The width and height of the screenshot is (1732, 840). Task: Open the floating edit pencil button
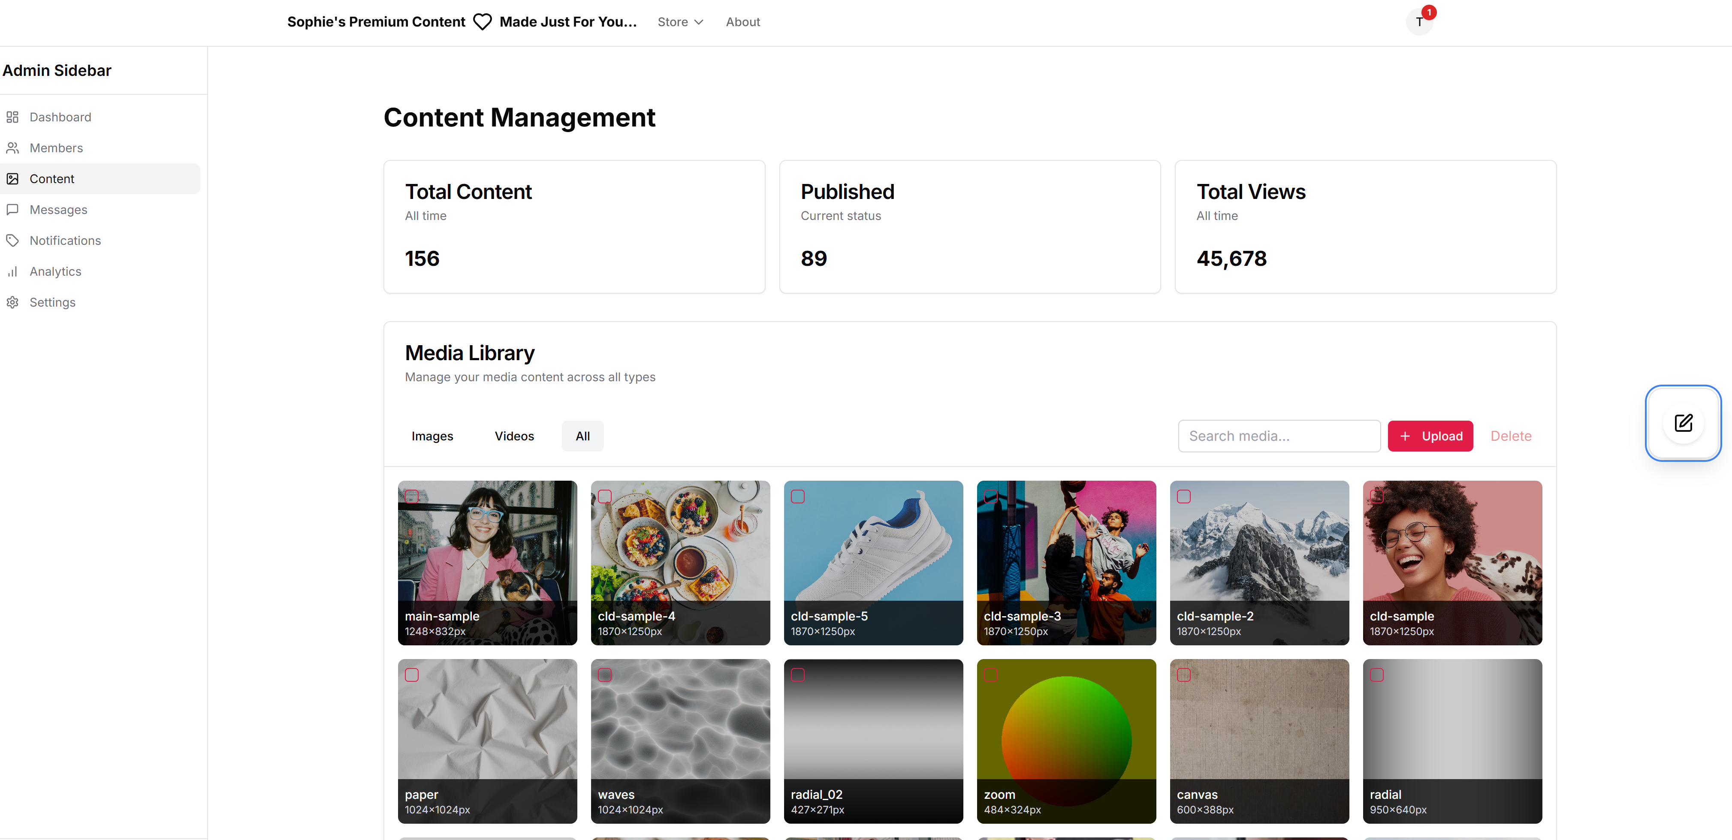1683,423
